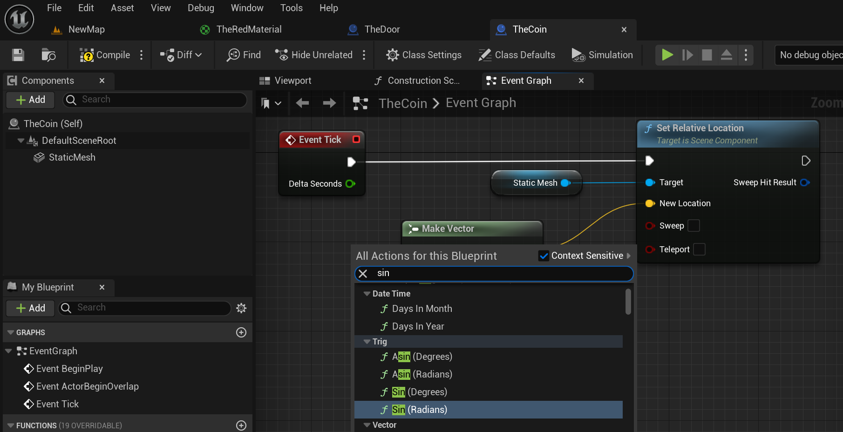Screen dimensions: 843x432
Task: Open the Edit menu
Action: 86,8
